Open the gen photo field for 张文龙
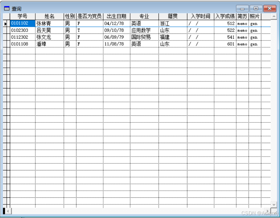The height and width of the screenshot is (218, 280). [x=255, y=37]
